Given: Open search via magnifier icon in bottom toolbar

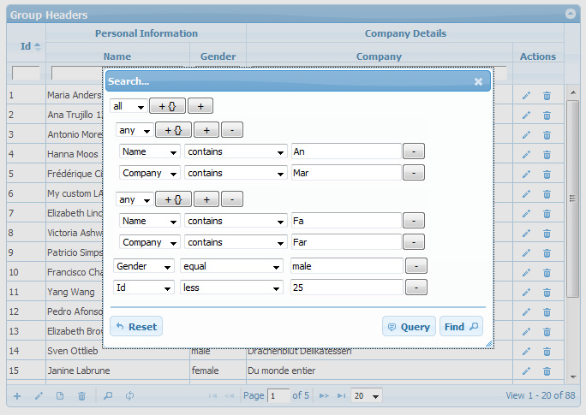Looking at the screenshot, I should [108, 396].
